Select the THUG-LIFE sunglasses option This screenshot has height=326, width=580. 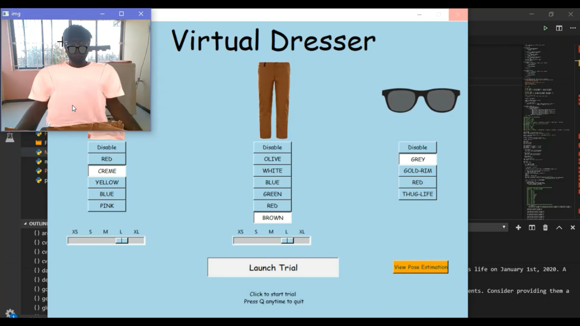tap(418, 194)
